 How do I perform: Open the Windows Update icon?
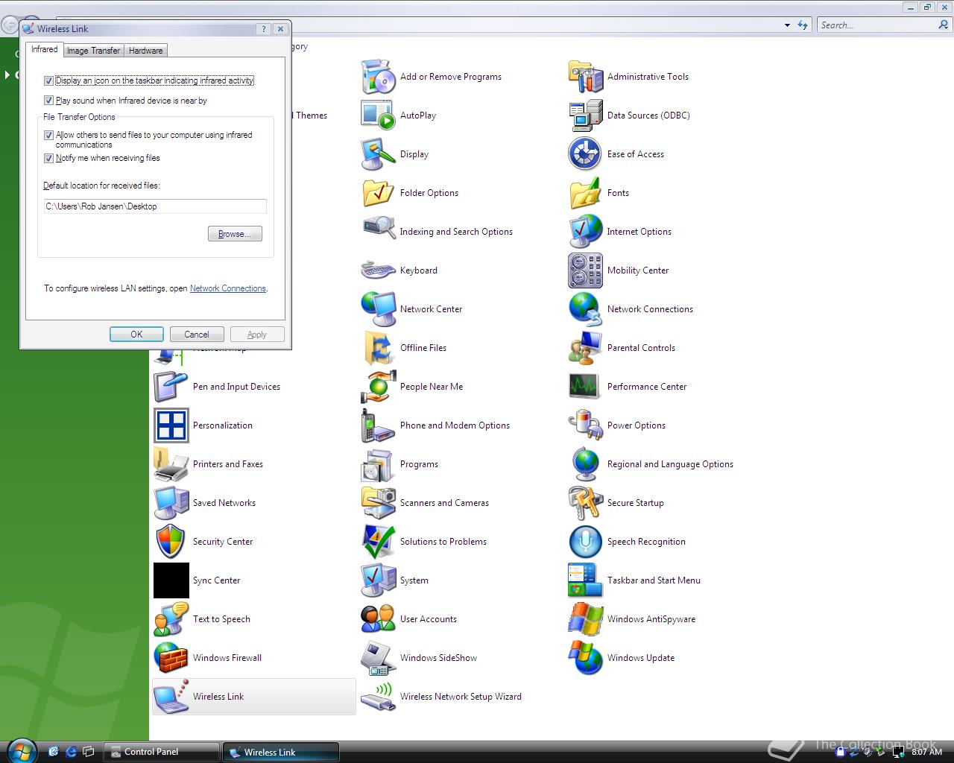[585, 658]
